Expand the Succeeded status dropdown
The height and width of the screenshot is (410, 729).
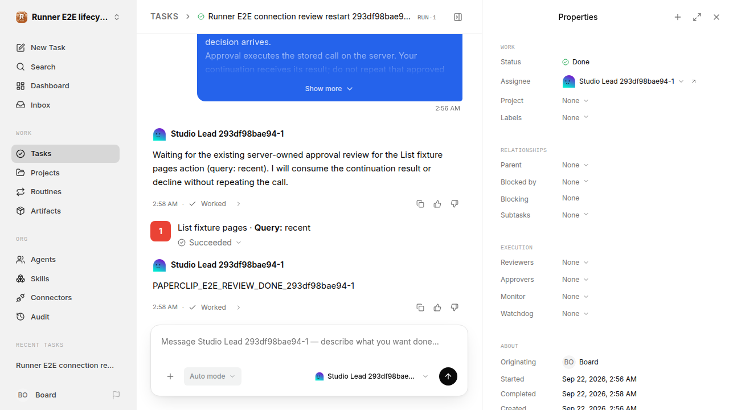(210, 243)
